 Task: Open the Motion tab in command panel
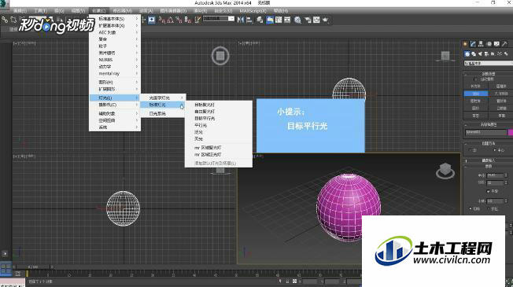(489, 44)
